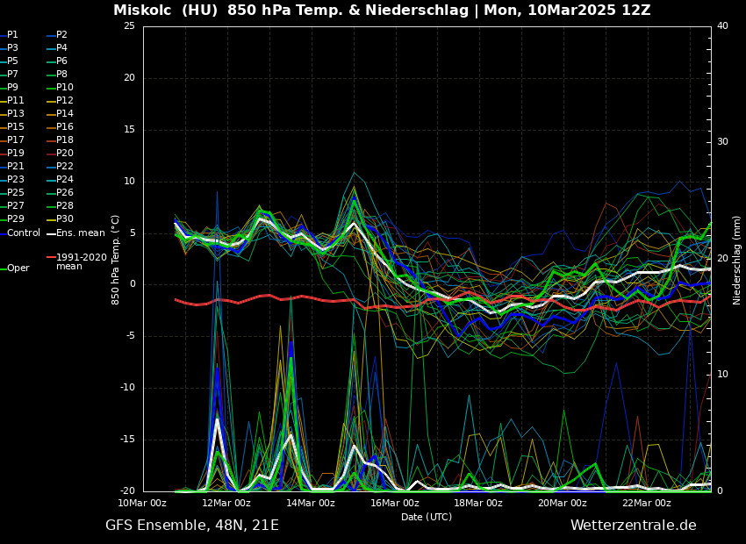The image size is (746, 544).
Task: Click the Niederschlag (mm) right axis label
Action: 737,260
